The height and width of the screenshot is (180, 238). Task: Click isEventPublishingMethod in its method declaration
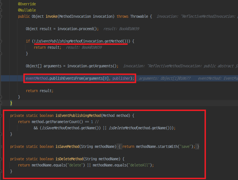point(78,116)
